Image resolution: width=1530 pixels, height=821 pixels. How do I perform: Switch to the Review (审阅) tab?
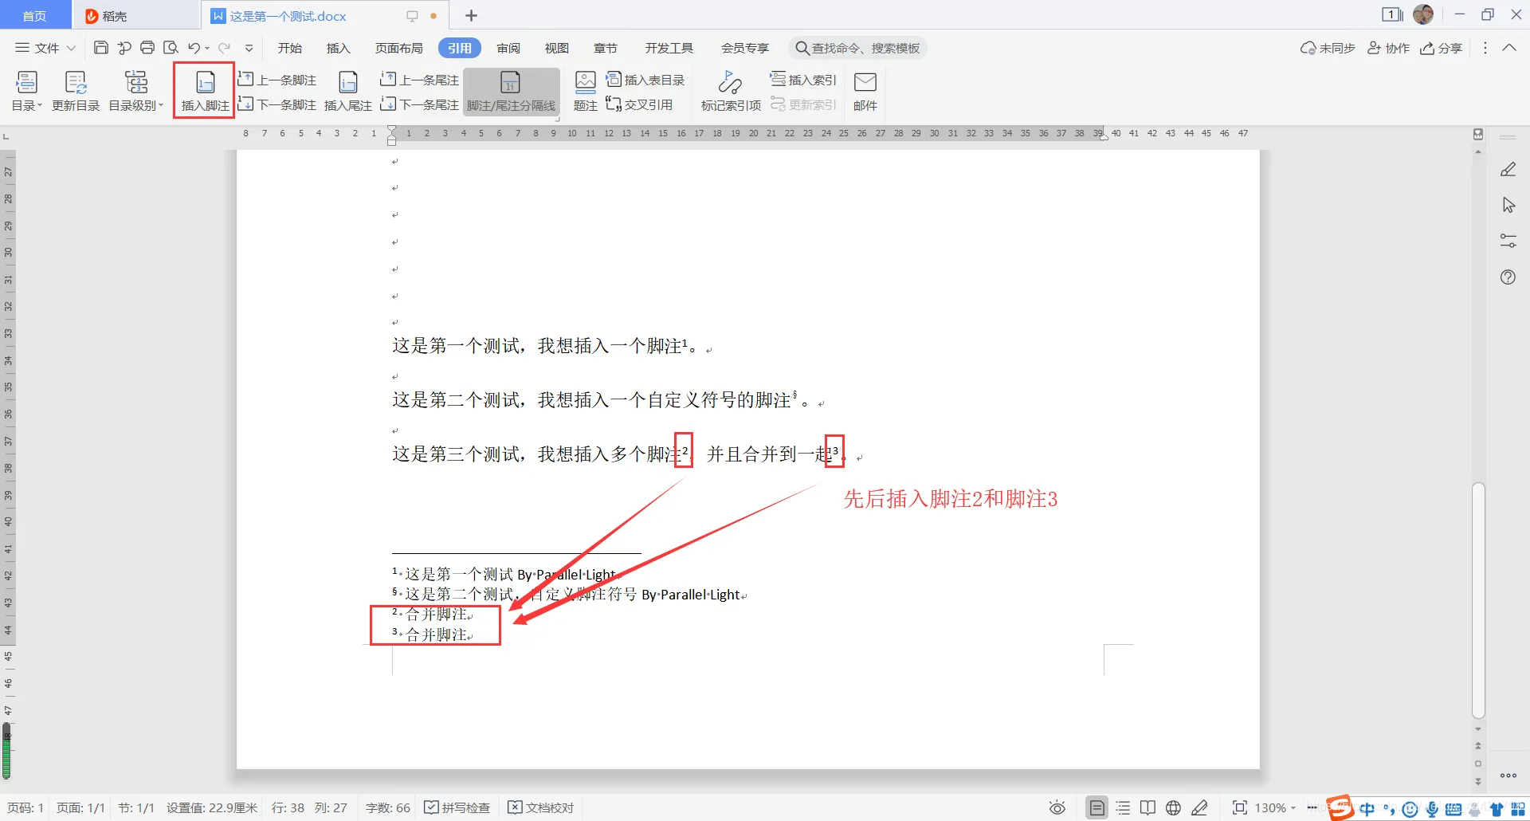(x=508, y=48)
